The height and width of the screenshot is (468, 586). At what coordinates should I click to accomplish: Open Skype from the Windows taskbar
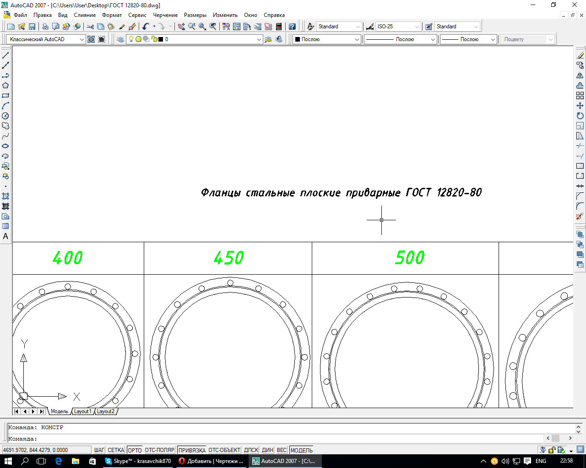click(x=138, y=461)
